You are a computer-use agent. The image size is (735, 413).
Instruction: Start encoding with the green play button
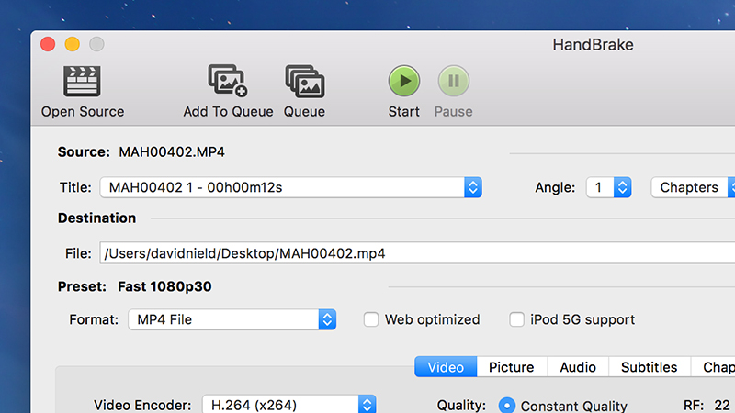tap(403, 81)
